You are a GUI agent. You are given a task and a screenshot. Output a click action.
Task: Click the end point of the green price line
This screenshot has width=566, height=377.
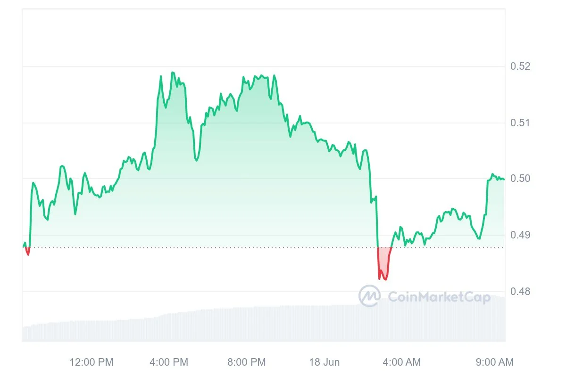pyautogui.click(x=504, y=179)
